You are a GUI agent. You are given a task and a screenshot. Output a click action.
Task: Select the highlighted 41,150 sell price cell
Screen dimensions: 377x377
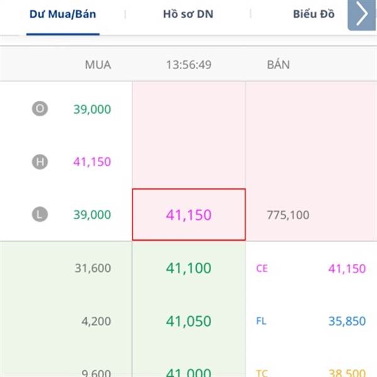188,214
